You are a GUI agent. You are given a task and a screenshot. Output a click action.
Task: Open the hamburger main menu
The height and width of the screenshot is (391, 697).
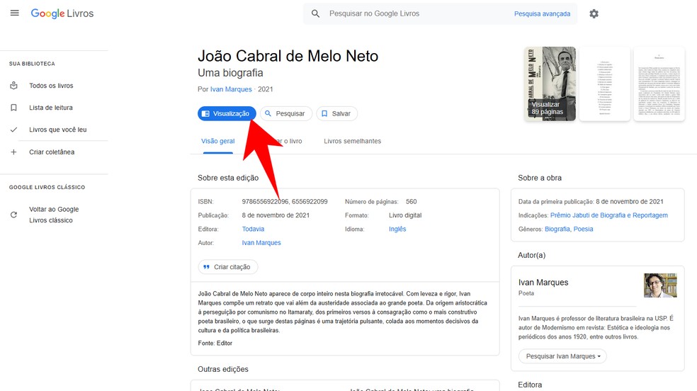pos(15,13)
